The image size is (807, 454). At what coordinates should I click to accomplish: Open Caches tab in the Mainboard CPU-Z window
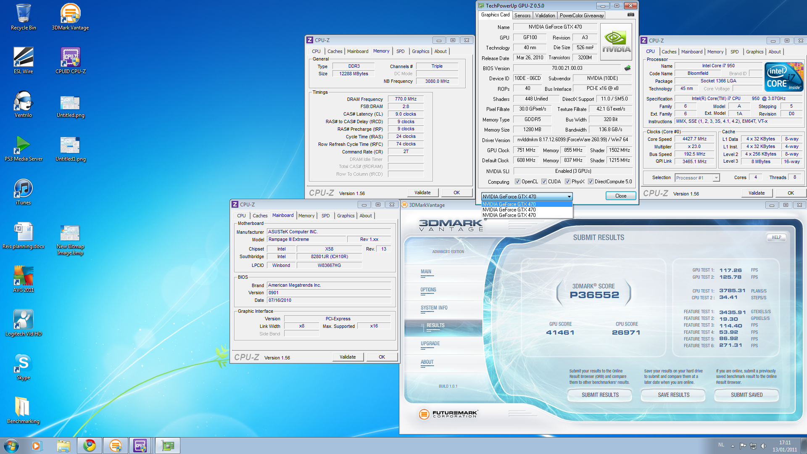coord(260,216)
